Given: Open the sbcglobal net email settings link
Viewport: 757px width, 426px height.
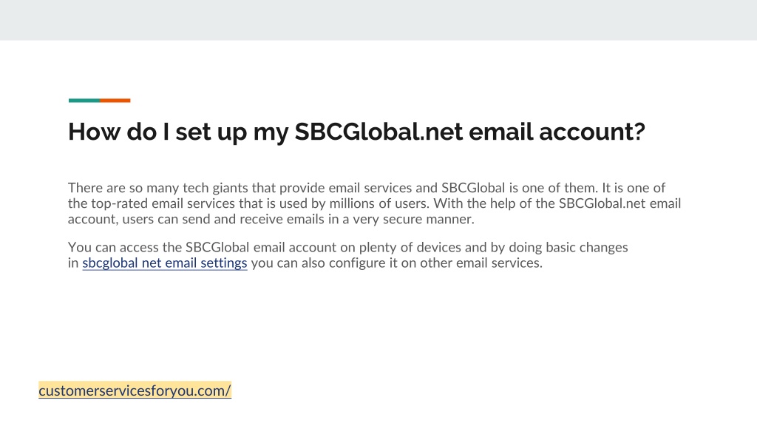Looking at the screenshot, I should click(165, 263).
